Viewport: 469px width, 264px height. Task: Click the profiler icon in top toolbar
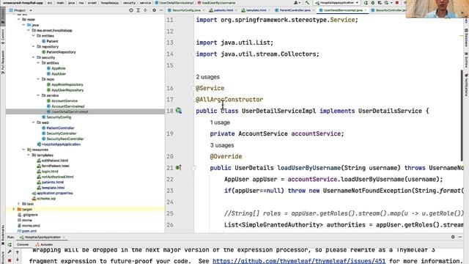(386, 3)
